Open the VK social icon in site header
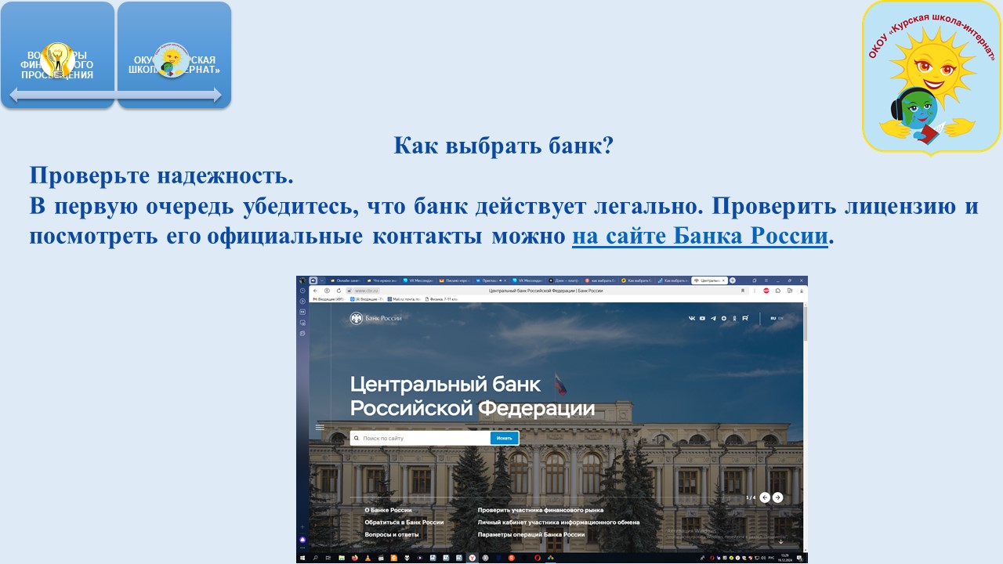The height and width of the screenshot is (564, 1003). click(x=692, y=318)
